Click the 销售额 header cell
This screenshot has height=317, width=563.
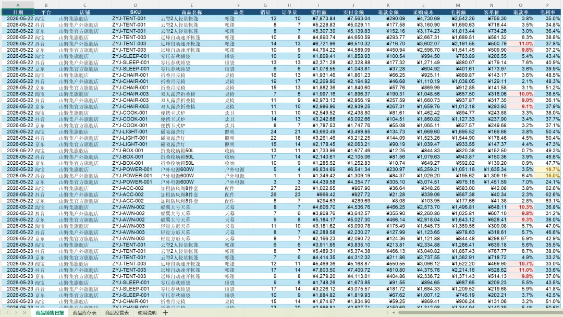pos(319,12)
